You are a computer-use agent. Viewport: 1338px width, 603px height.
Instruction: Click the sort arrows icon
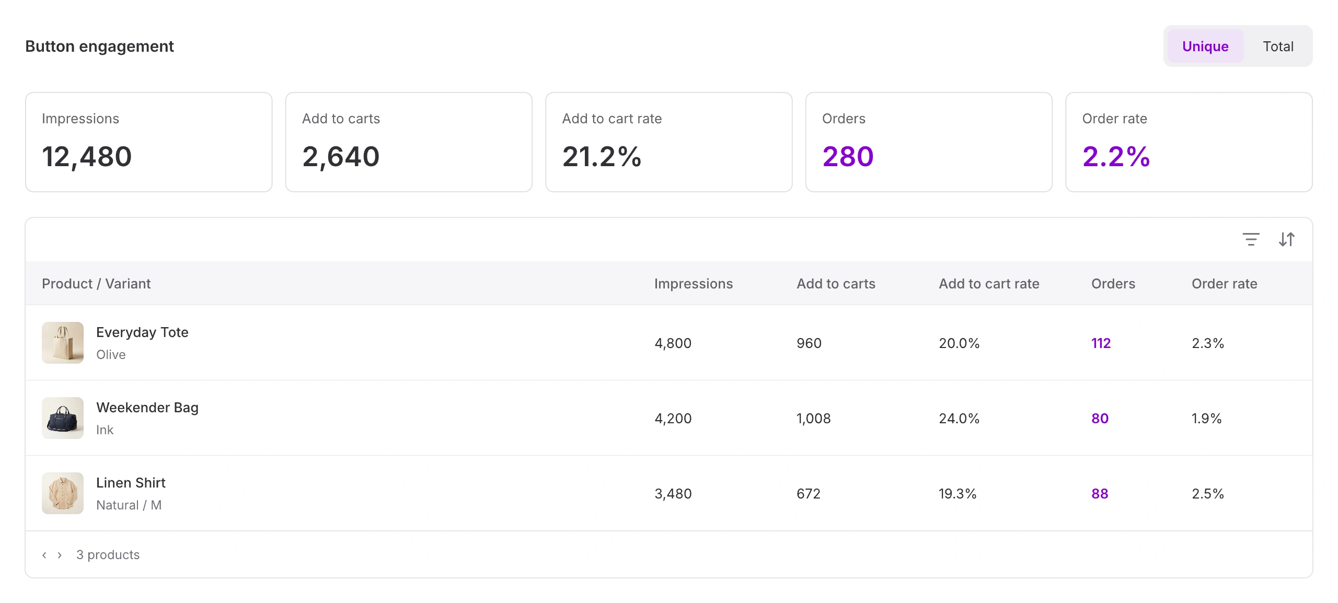(1287, 239)
